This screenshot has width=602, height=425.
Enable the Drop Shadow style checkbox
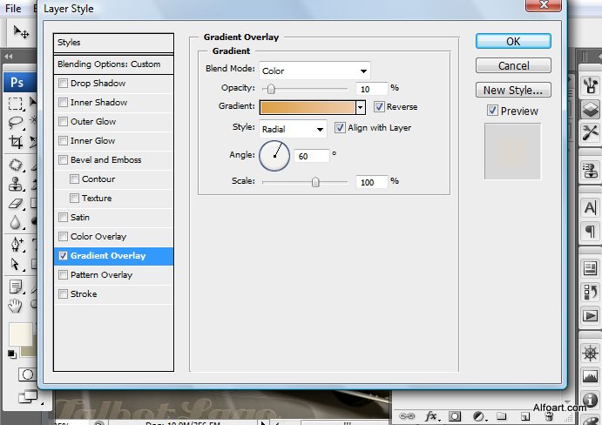(63, 84)
